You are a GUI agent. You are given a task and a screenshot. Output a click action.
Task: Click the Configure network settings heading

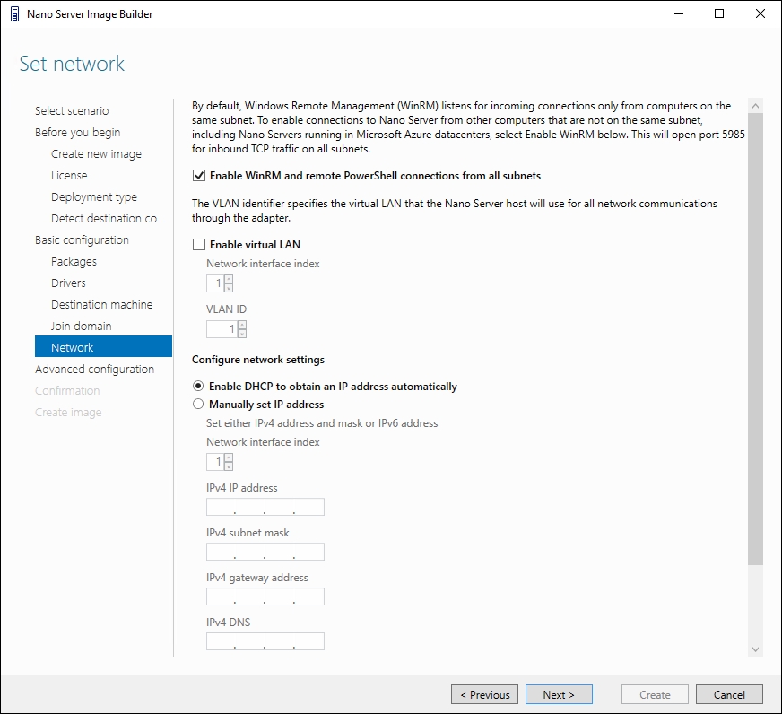click(x=258, y=360)
